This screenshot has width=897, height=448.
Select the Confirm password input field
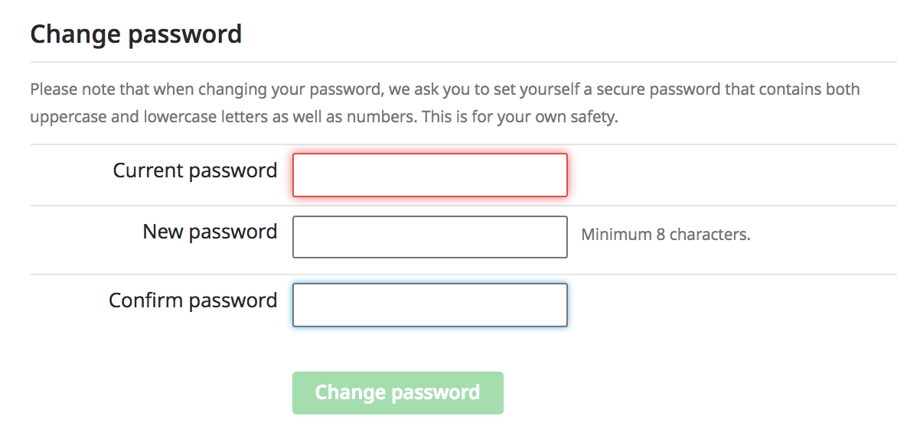click(429, 305)
